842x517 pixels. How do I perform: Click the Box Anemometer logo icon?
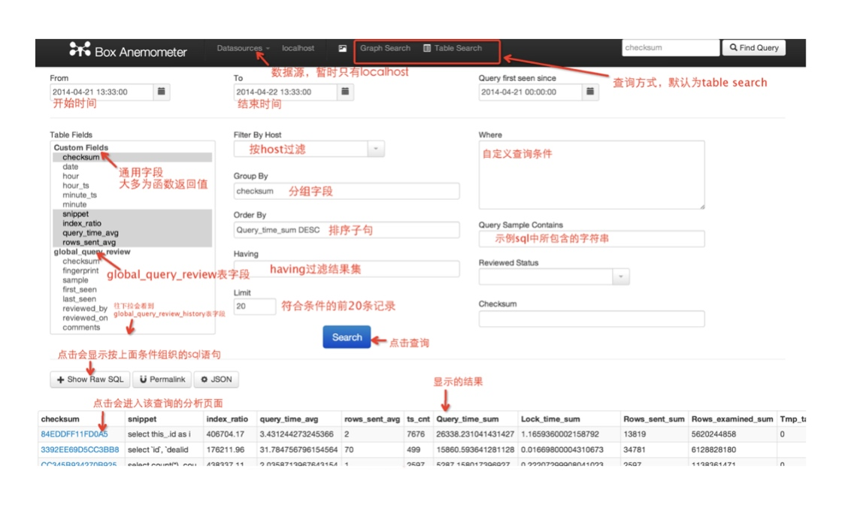[80, 50]
